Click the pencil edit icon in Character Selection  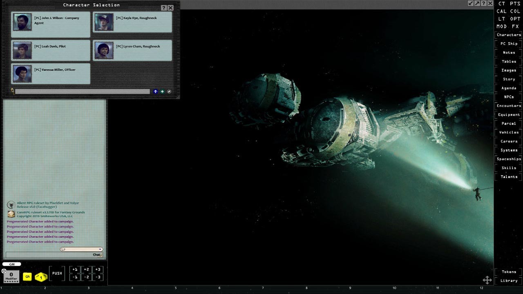click(x=169, y=91)
